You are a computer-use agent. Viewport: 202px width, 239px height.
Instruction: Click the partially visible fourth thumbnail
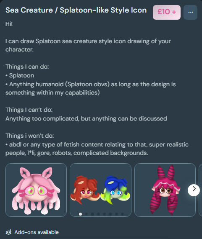tap(200, 190)
